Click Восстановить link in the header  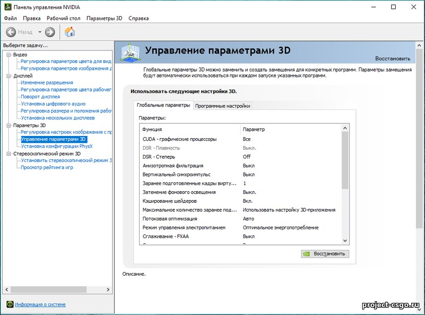(392, 59)
